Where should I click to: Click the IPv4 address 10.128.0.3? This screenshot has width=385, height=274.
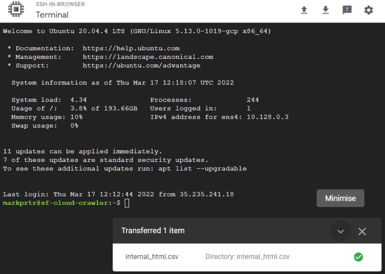tap(267, 117)
